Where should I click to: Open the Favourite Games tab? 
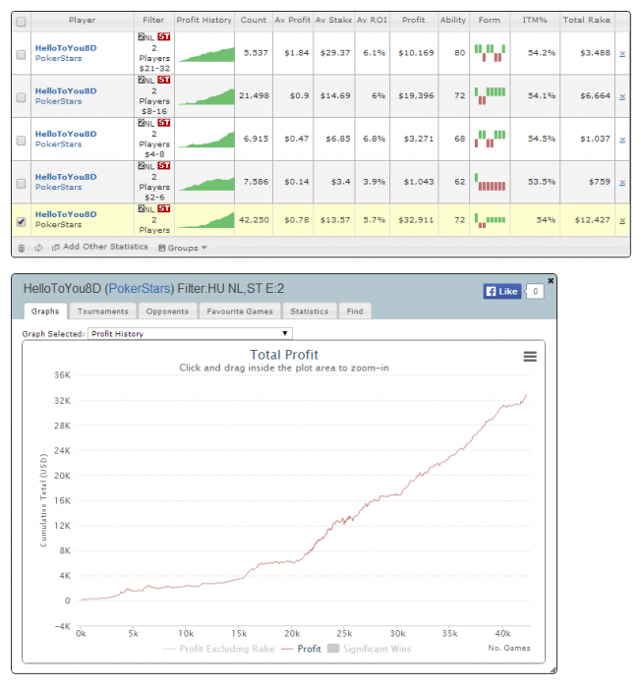pyautogui.click(x=240, y=312)
